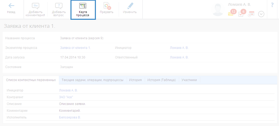Screen dimensions: 279x126
Task: Open the Участники tab
Action: pyautogui.click(x=189, y=80)
